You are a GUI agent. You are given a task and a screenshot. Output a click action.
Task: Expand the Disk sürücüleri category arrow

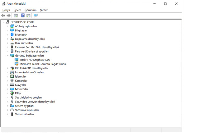click(x=8, y=43)
